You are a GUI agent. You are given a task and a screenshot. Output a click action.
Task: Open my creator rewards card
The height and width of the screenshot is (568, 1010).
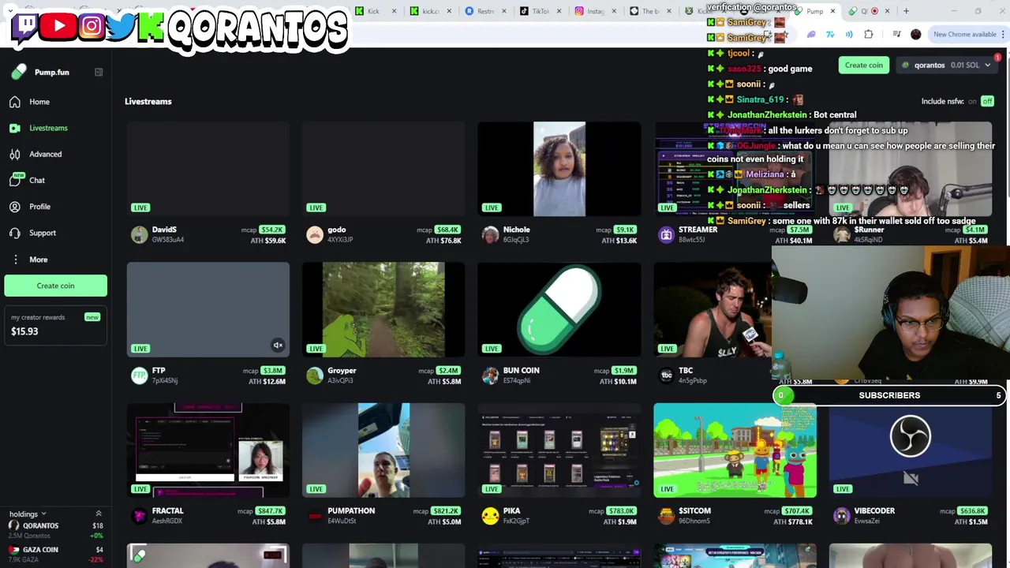tap(55, 324)
